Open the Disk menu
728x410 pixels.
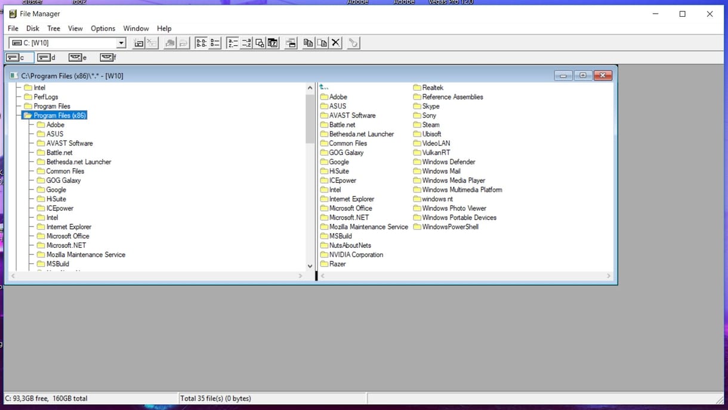pyautogui.click(x=33, y=28)
